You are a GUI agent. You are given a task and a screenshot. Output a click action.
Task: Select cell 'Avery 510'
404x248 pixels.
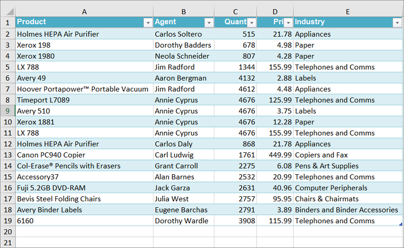click(84, 111)
